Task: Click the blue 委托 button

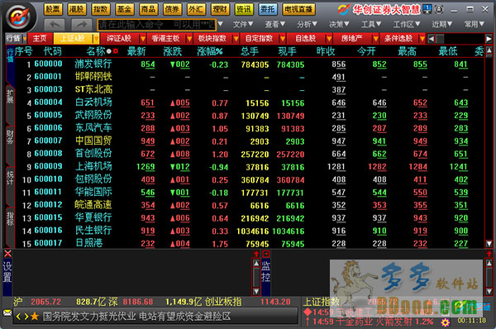Action: tap(268, 9)
